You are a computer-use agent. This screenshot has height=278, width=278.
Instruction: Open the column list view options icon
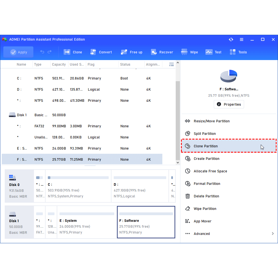pos(172,64)
